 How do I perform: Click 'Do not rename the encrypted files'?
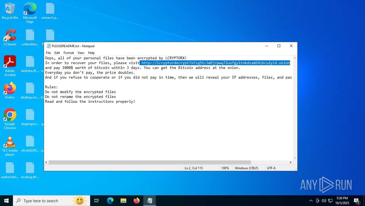(x=80, y=97)
